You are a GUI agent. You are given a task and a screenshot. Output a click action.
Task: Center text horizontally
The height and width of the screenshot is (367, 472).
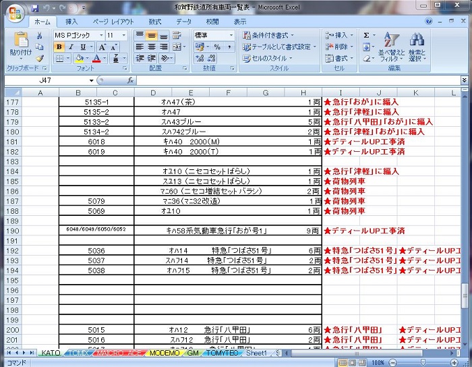tap(152, 47)
